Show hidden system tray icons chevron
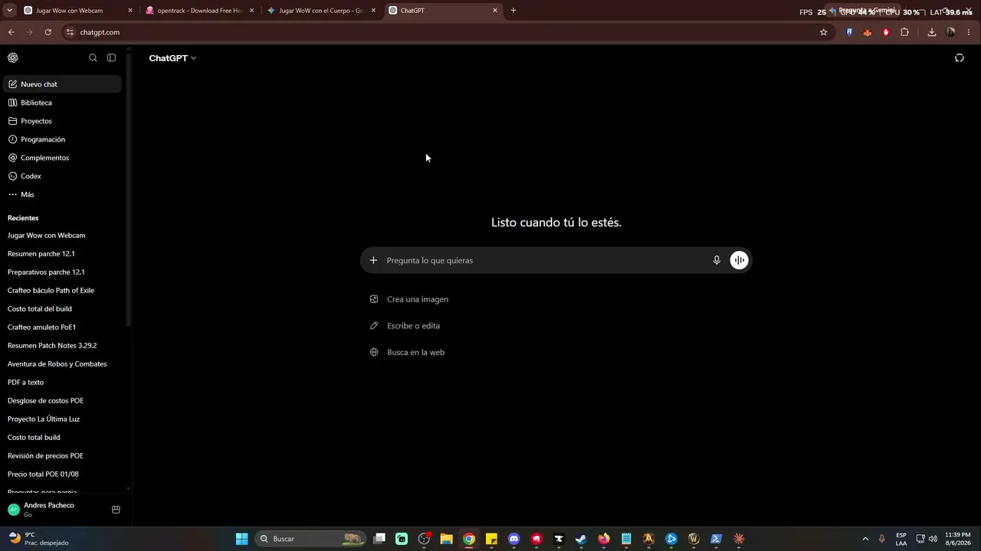 click(865, 539)
